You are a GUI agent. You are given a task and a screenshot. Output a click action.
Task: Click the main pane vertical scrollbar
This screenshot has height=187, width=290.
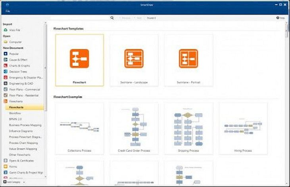(287, 31)
